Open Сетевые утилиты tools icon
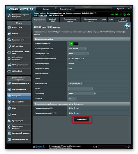Screen dimensions: 138x154 click(x=9, y=139)
